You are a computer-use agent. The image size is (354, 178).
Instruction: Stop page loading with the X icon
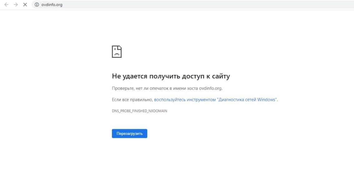tap(25, 5)
